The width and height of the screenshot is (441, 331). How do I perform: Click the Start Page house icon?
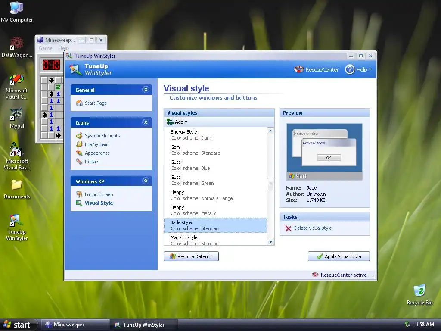79,103
